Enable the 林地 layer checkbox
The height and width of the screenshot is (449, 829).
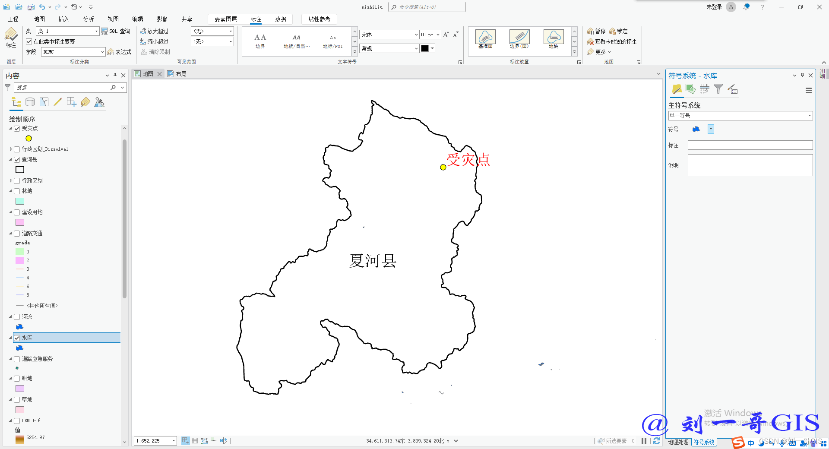click(17, 191)
